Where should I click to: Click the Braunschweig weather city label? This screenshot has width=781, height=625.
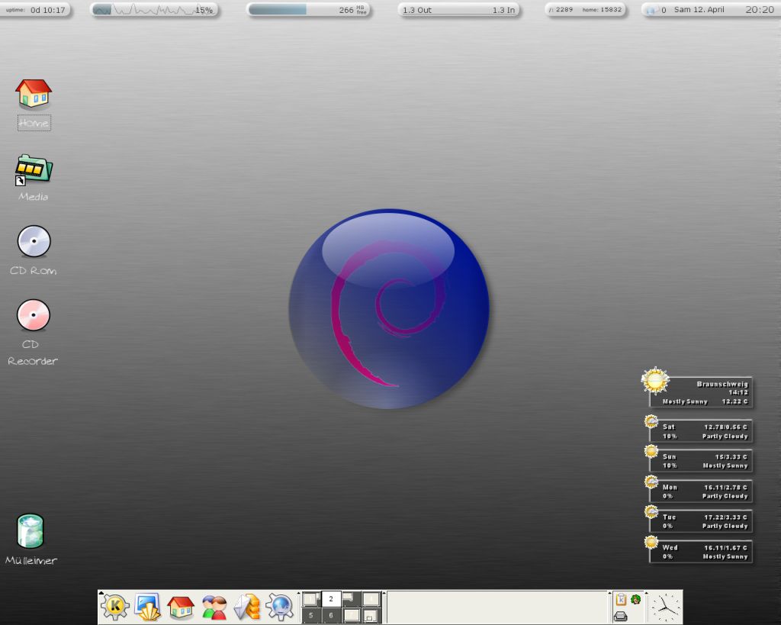[722, 385]
